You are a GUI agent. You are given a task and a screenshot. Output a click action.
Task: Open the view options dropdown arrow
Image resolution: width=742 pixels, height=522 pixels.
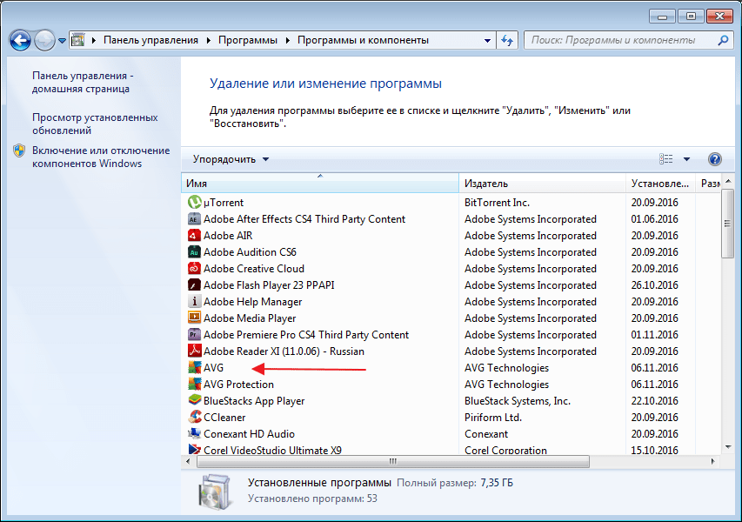pos(686,159)
